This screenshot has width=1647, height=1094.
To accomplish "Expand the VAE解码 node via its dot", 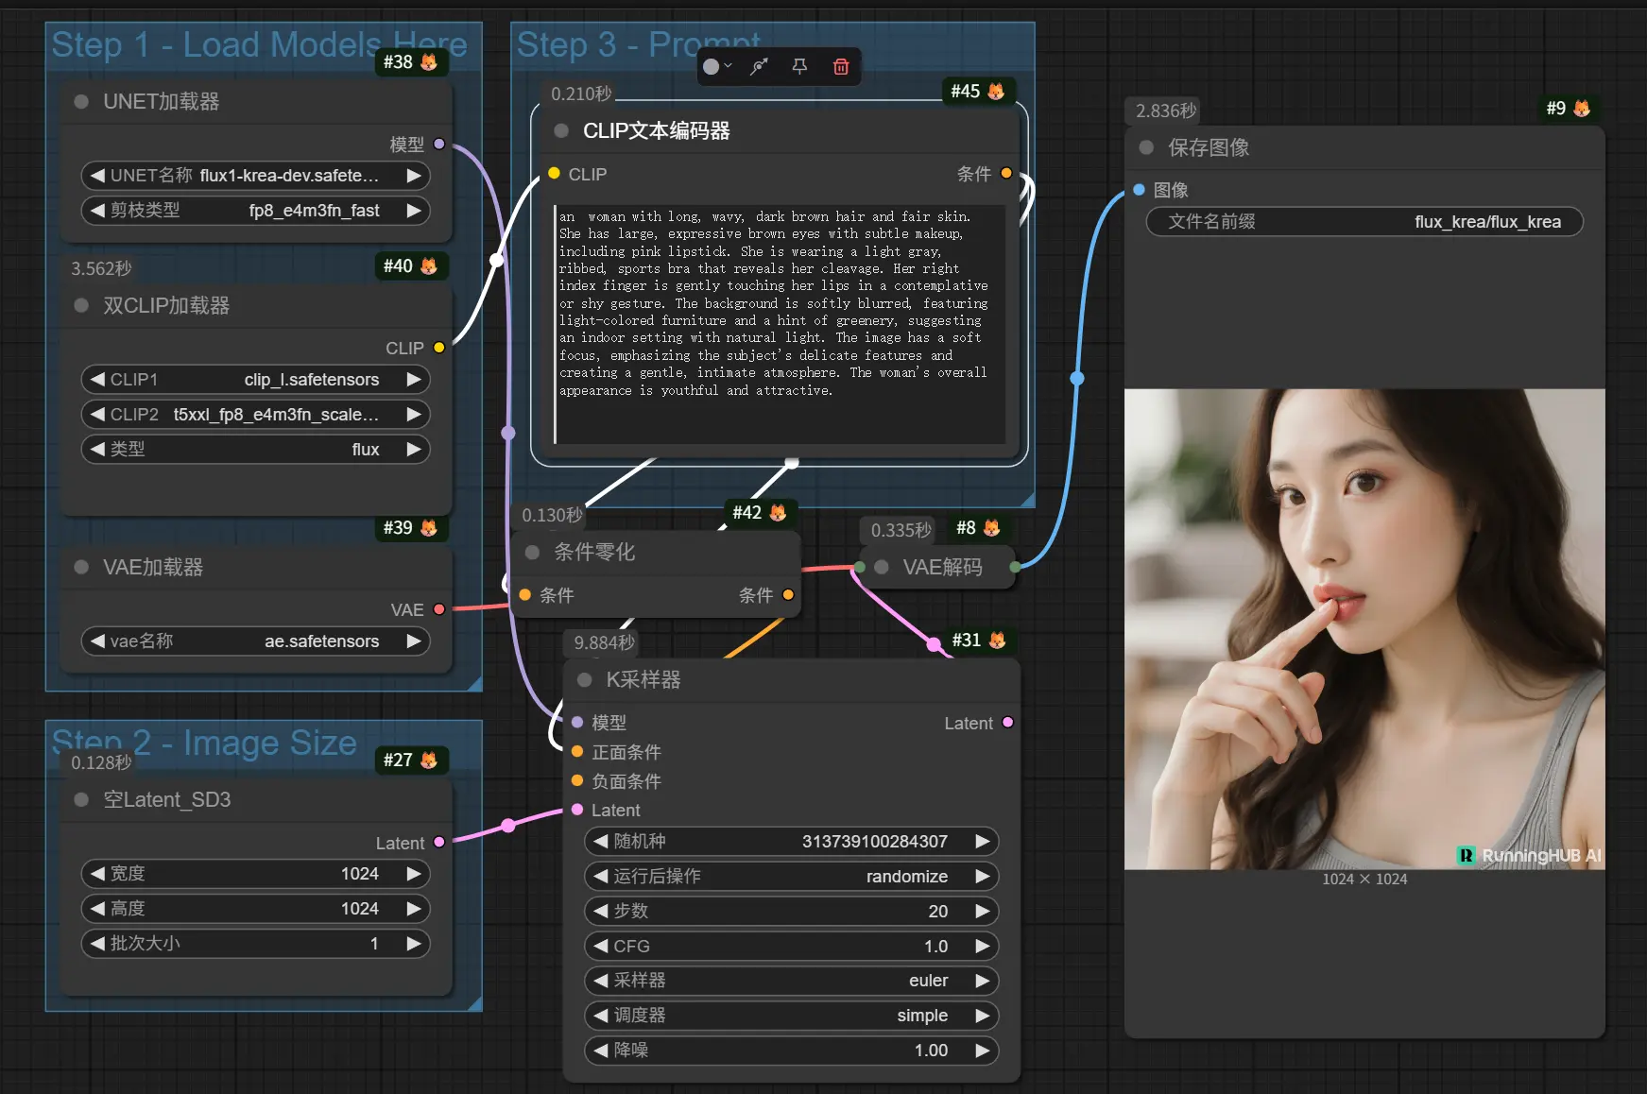I will pyautogui.click(x=882, y=567).
